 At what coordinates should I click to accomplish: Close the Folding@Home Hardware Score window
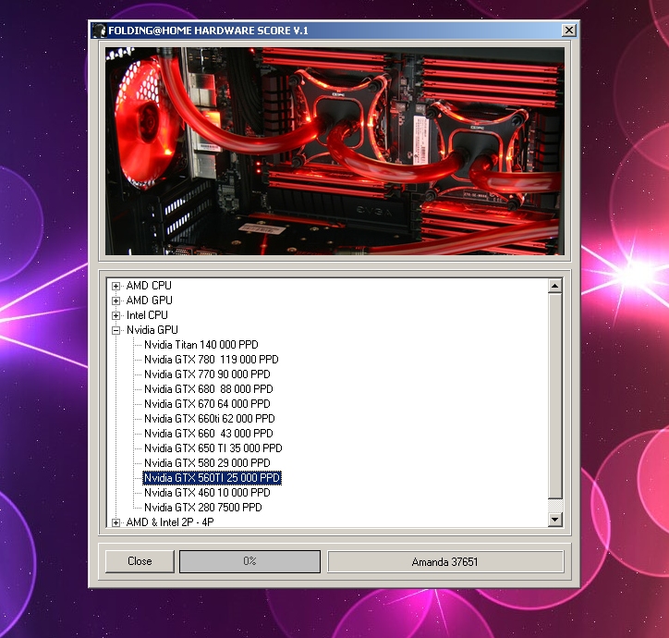pyautogui.click(x=568, y=31)
